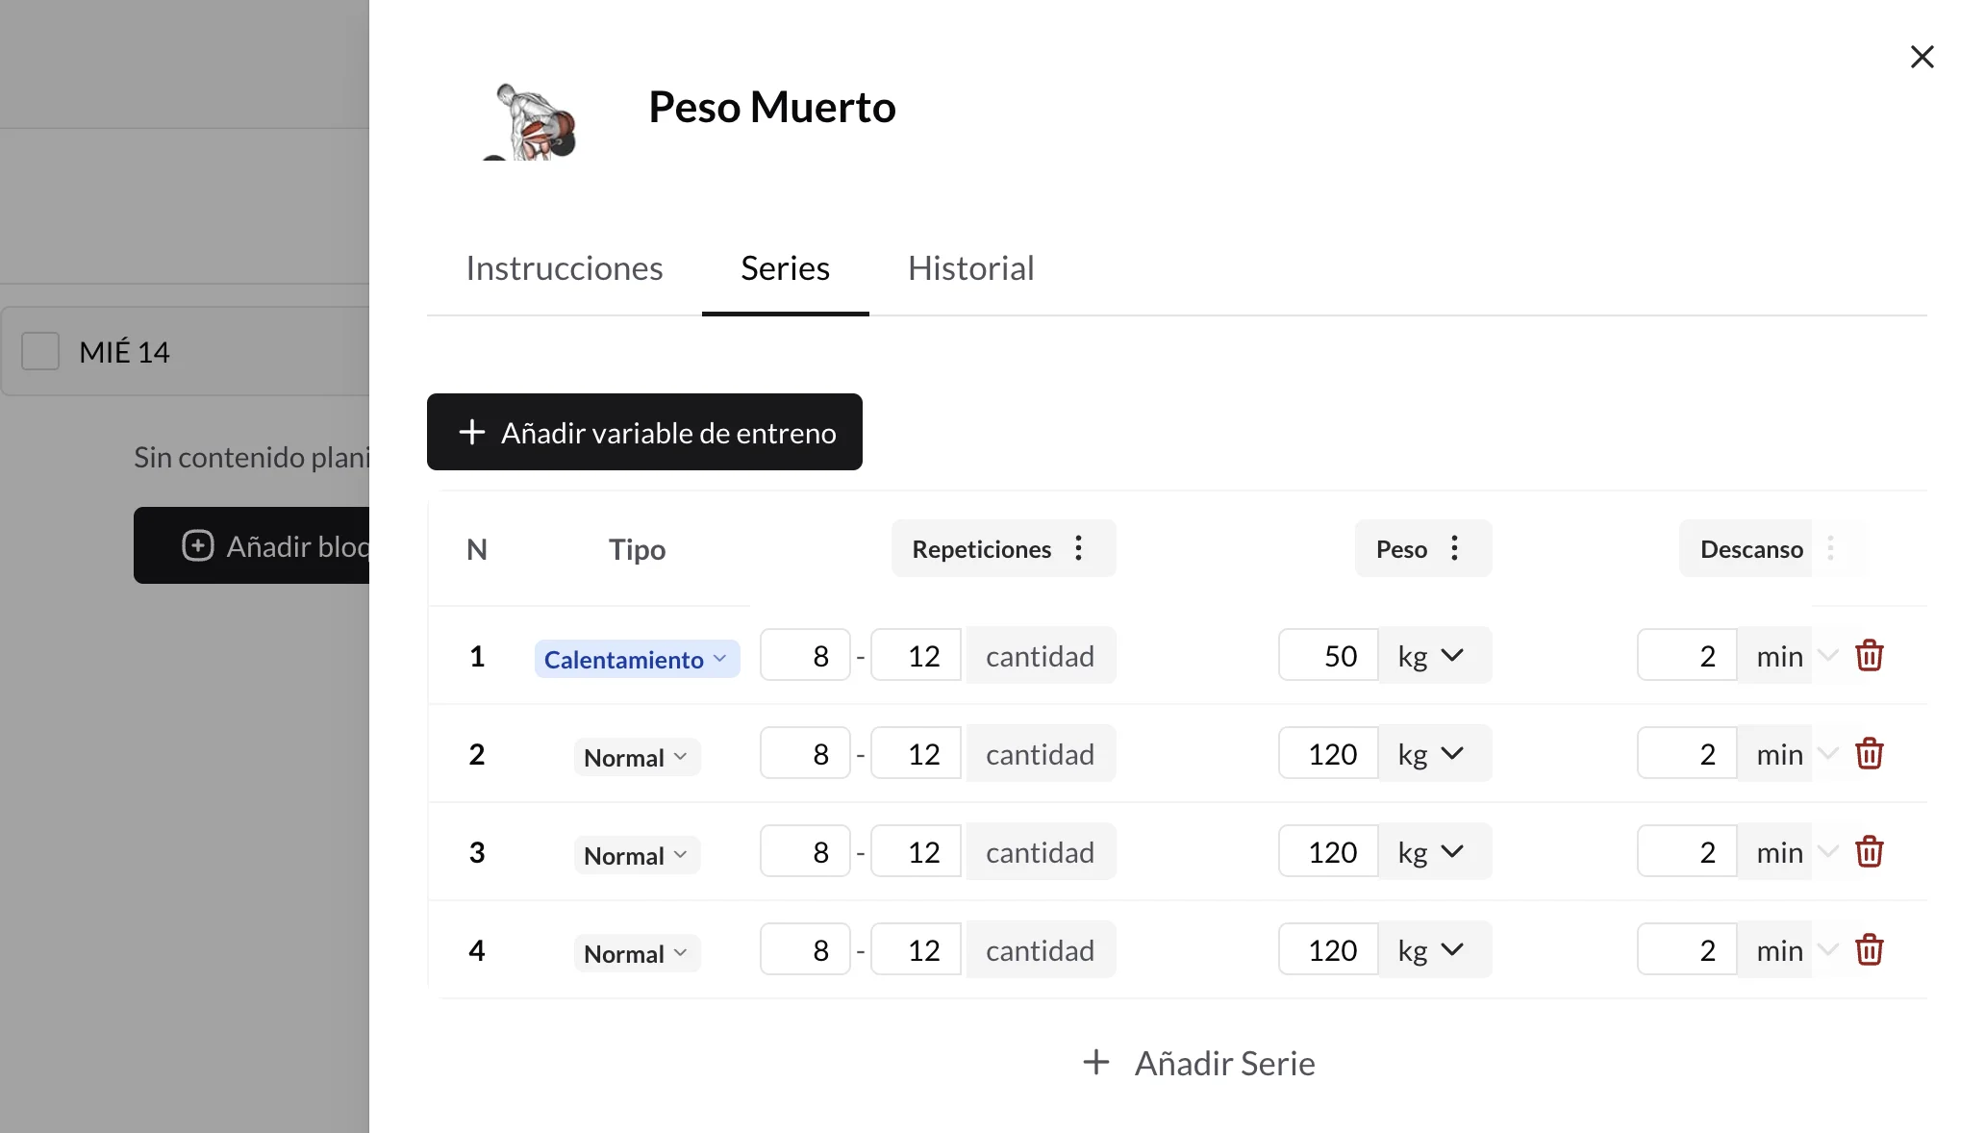Viewport: 1985px width, 1133px height.
Task: Change series 2 type from Normal
Action: click(x=637, y=758)
